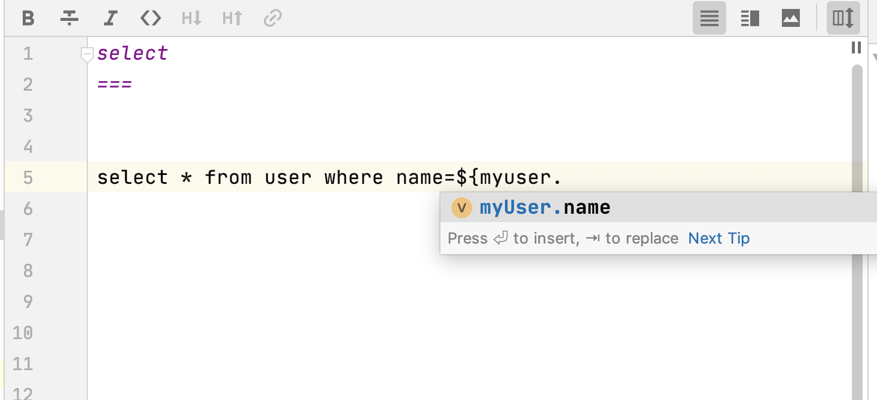This screenshot has height=400, width=877.
Task: Choose the myUser.name completion suggestion
Action: click(544, 208)
